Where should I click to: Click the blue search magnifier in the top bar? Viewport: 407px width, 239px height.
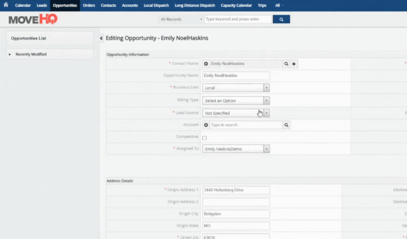[282, 19]
